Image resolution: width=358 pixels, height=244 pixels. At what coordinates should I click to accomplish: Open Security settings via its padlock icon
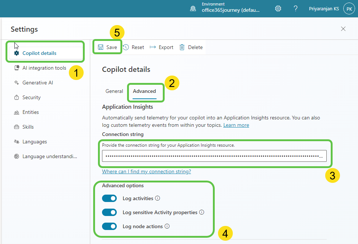click(17, 97)
